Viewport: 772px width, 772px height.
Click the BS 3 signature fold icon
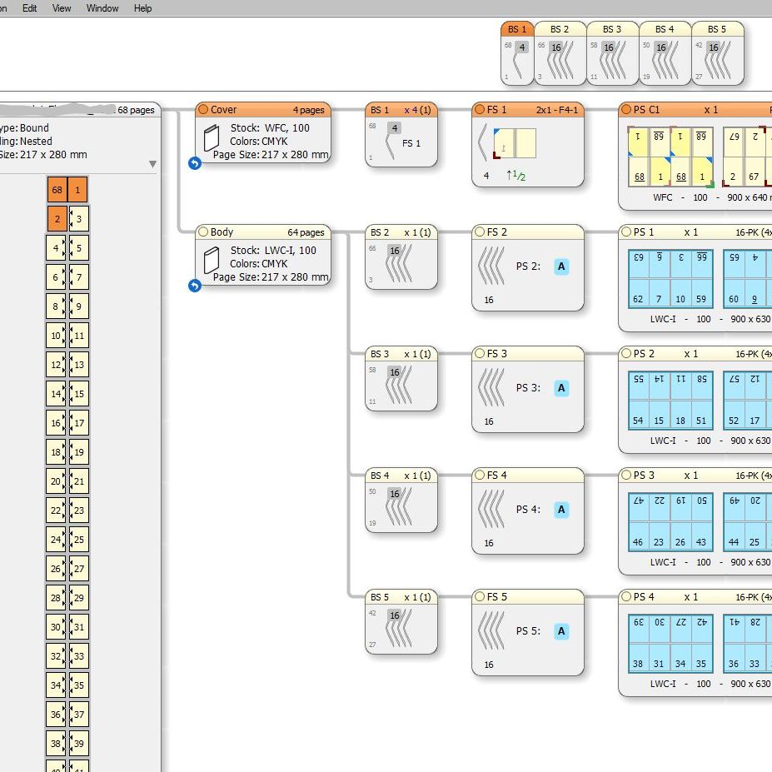(399, 386)
